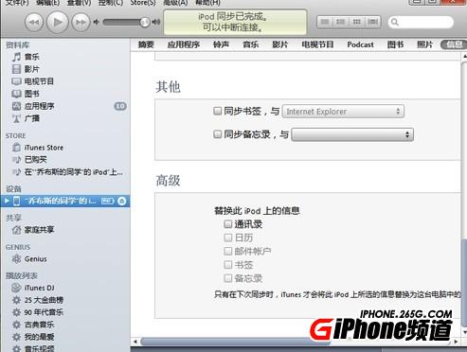Check 通讯录 under replace information

click(228, 224)
